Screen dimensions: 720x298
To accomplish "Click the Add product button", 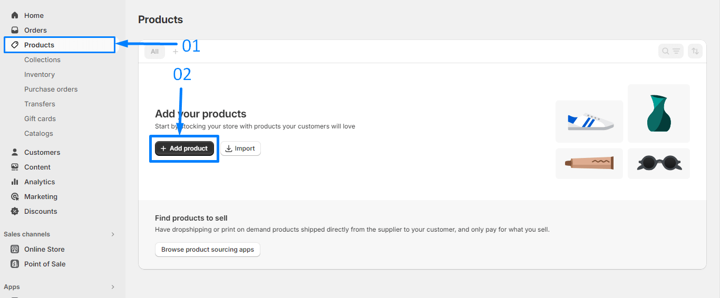I will [184, 148].
